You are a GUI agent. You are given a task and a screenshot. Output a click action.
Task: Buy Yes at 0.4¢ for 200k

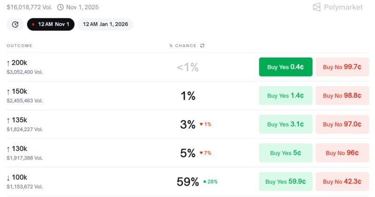pos(285,67)
